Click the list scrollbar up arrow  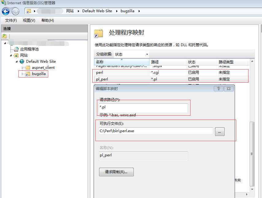[x=252, y=61]
